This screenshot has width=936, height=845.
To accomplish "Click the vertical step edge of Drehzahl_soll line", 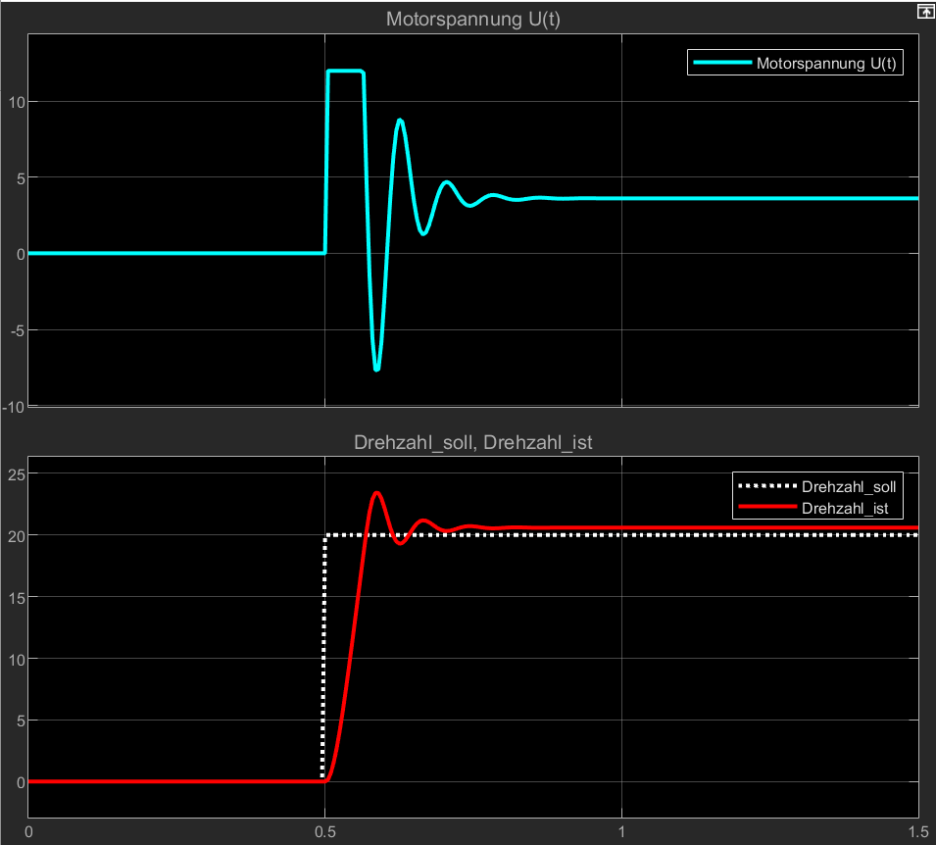I will coord(322,657).
